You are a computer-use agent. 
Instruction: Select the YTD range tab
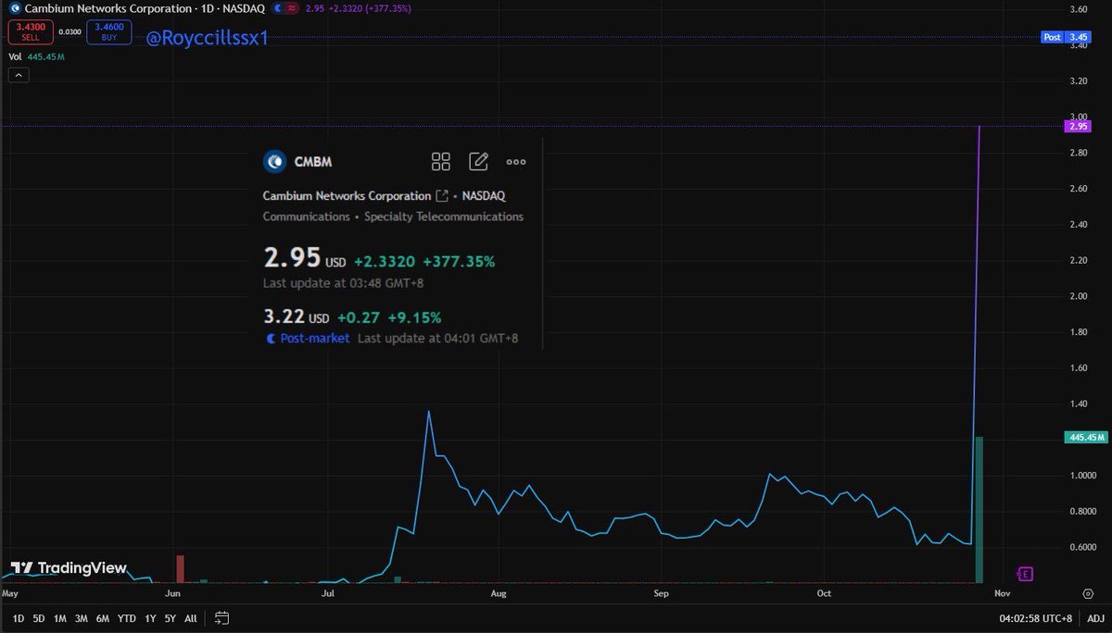[126, 617]
